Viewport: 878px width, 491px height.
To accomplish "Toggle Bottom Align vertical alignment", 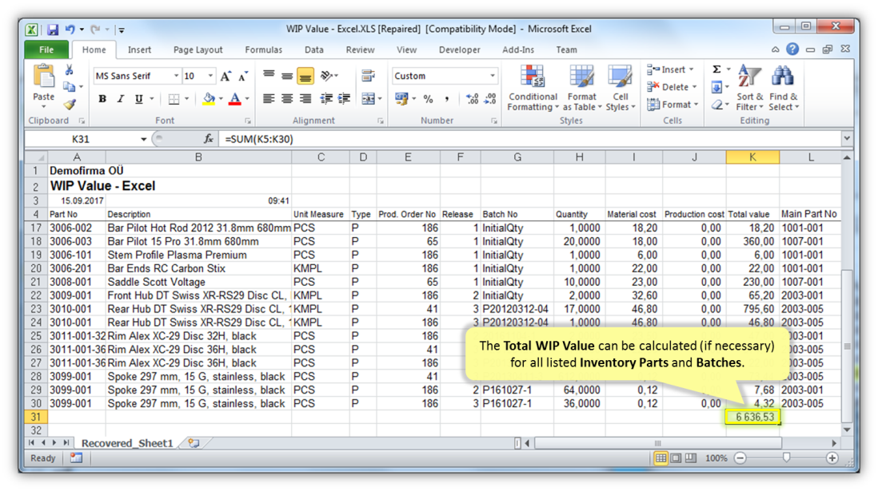I will pyautogui.click(x=305, y=76).
